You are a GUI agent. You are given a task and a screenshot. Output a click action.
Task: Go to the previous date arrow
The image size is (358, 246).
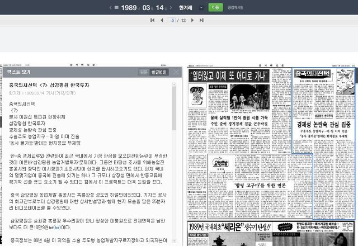[111, 7]
